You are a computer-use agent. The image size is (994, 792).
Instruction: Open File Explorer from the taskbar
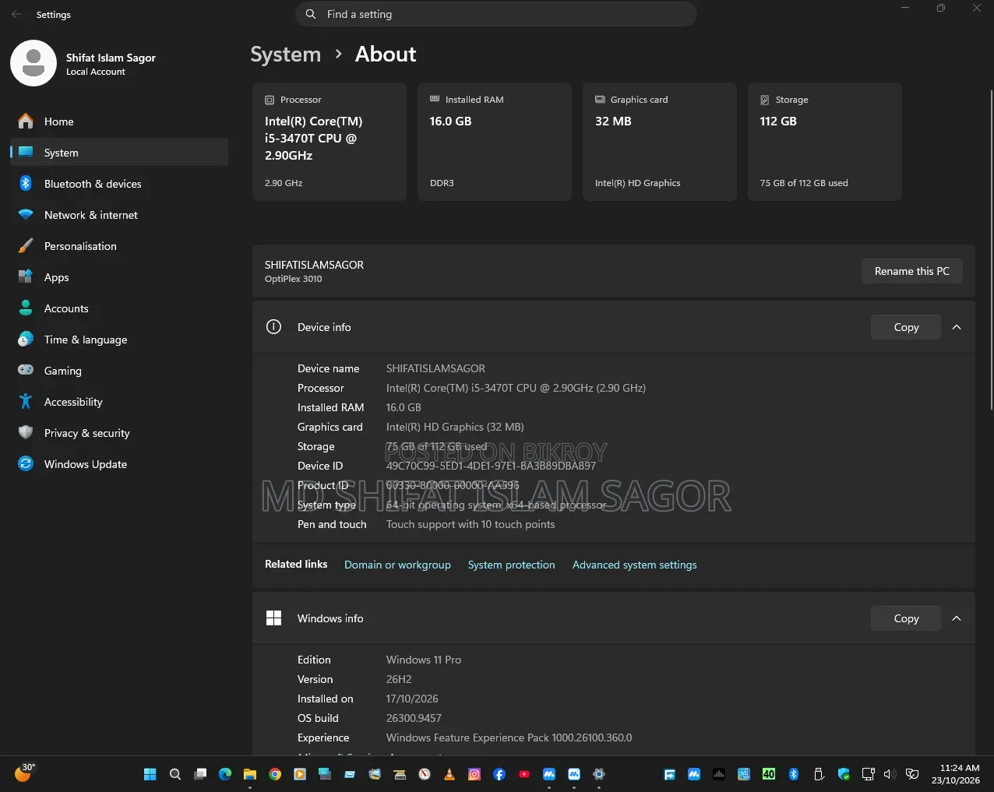point(250,774)
